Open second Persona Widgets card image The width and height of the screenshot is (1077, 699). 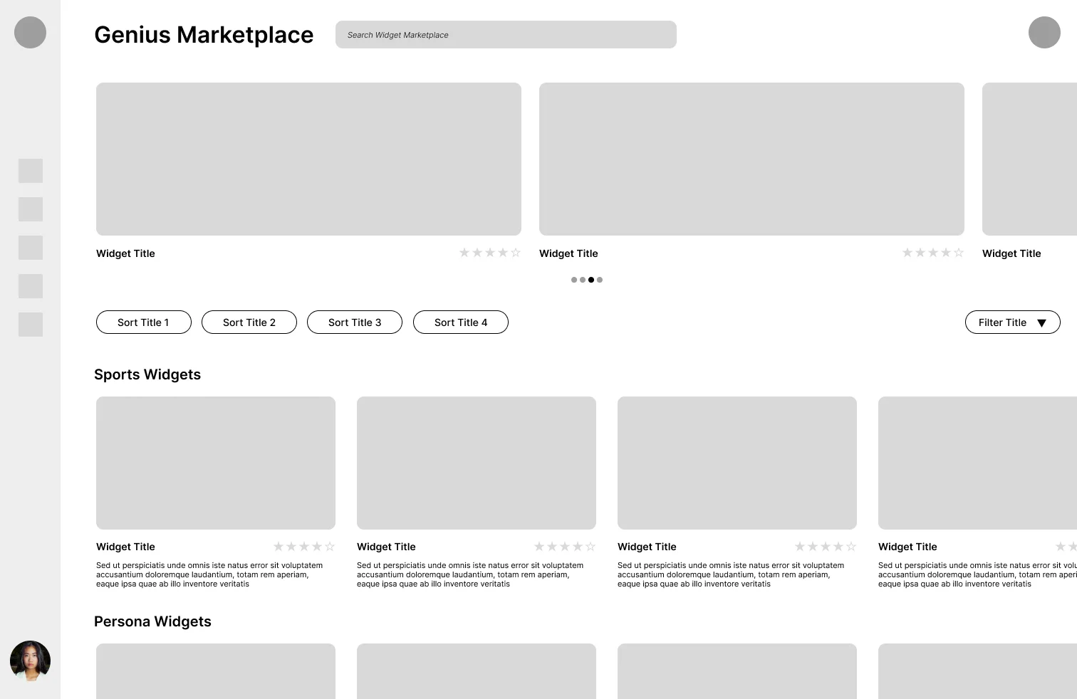(x=477, y=671)
